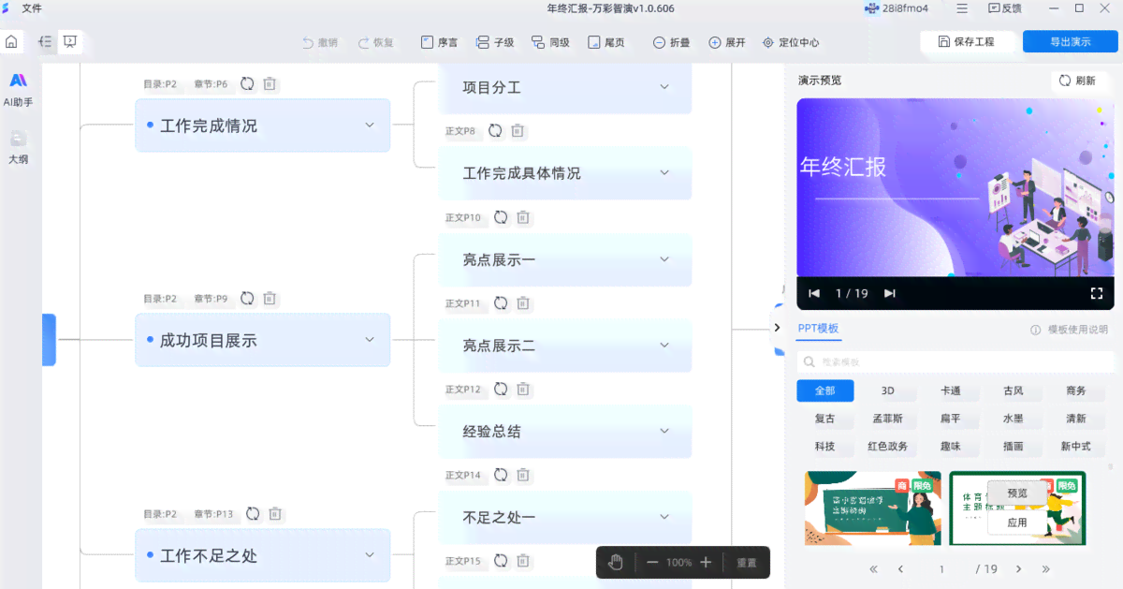Refresh icon next to 正文P14
The image size is (1123, 589).
[501, 475]
